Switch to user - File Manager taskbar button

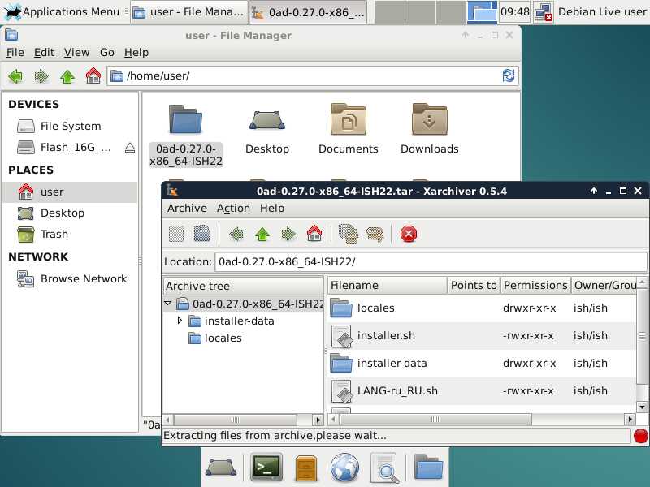click(188, 12)
